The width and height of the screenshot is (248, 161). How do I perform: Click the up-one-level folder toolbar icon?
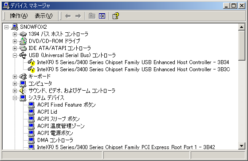(x=92, y=16)
